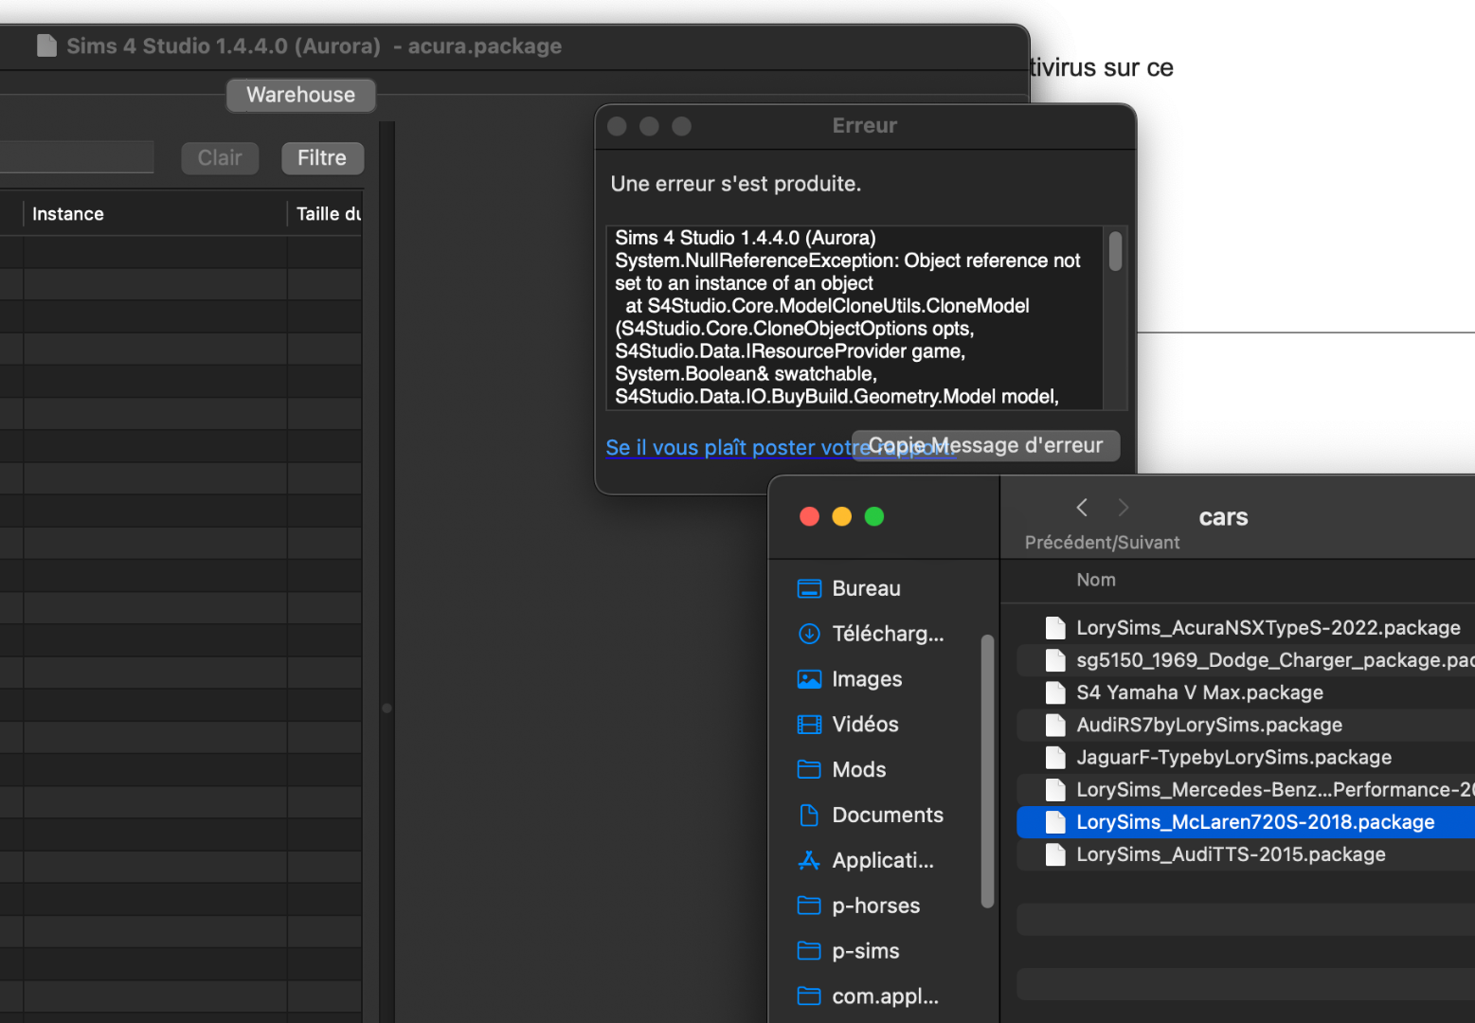Click the forward chevron in Finder
The image size is (1475, 1023).
1124,508
